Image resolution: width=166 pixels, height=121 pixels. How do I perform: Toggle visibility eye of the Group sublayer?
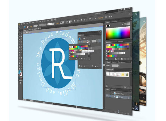tap(107, 96)
